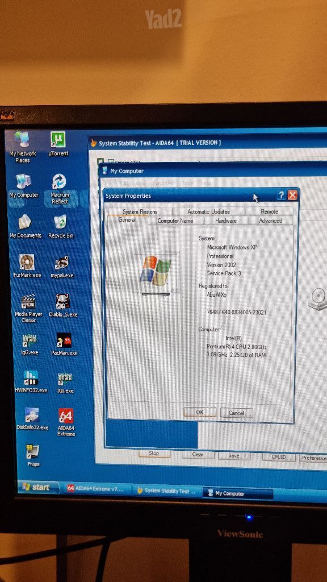
Task: Click the My Computer window title icon
Action: [x=104, y=171]
